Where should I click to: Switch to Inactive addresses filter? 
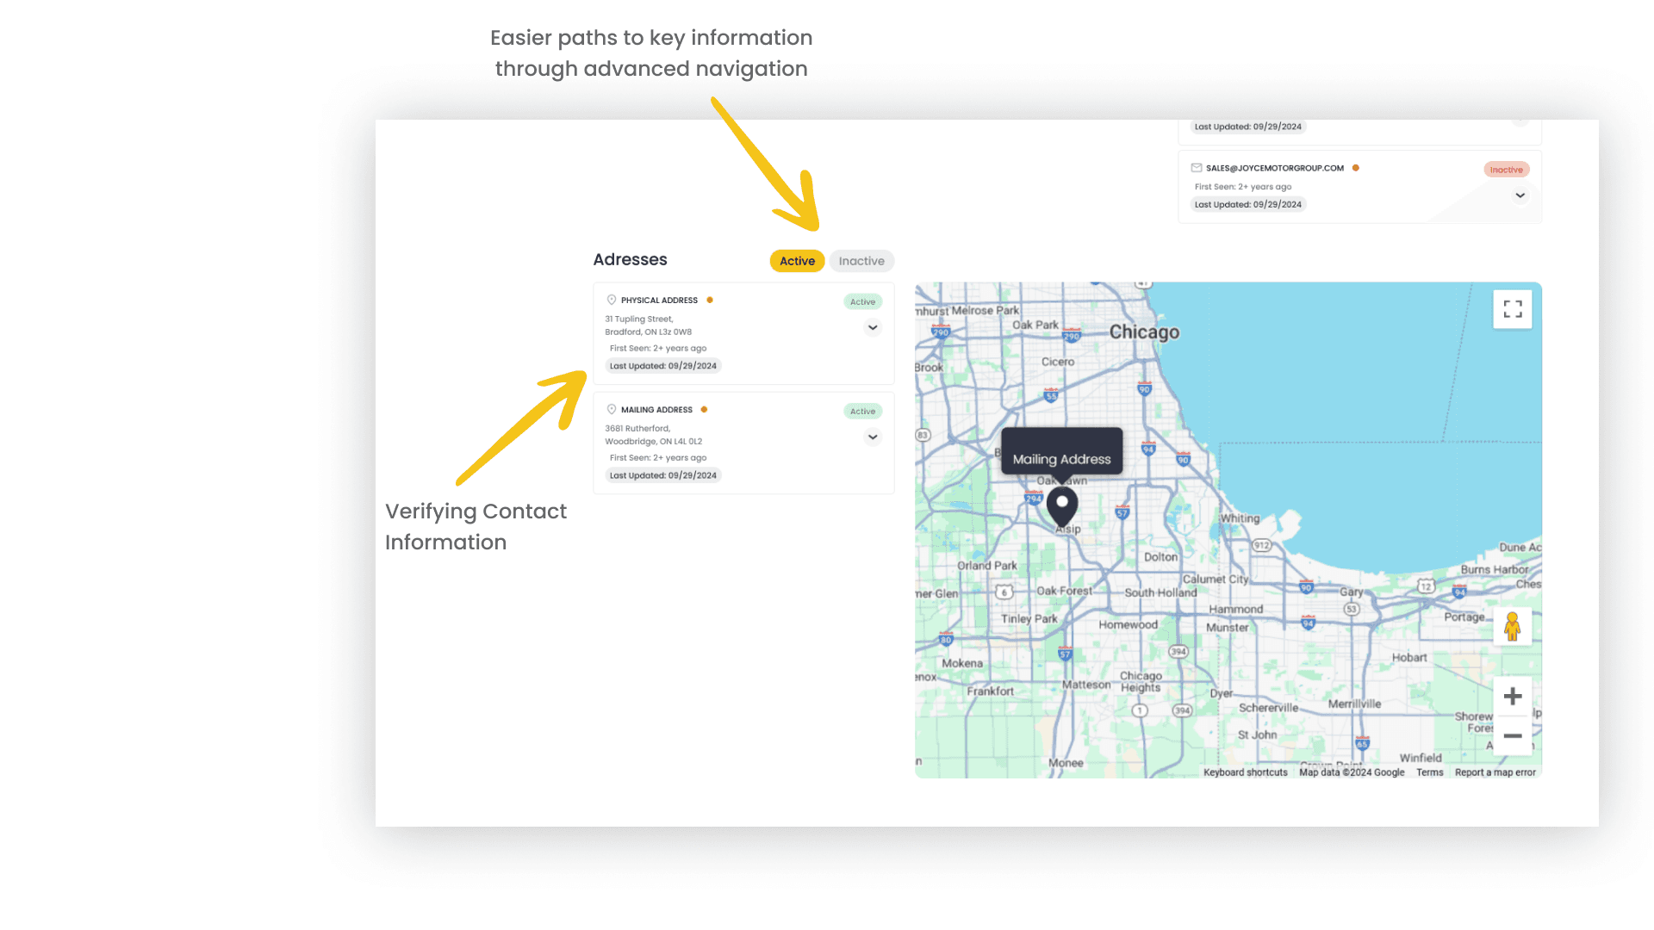861,261
